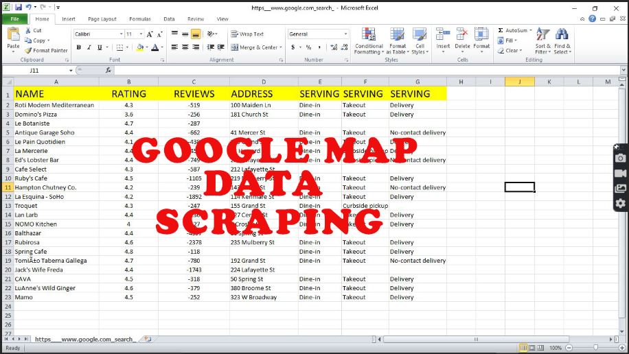Screen dimensions: 629x354
Task: Click Merge & Center button
Action: [x=254, y=47]
